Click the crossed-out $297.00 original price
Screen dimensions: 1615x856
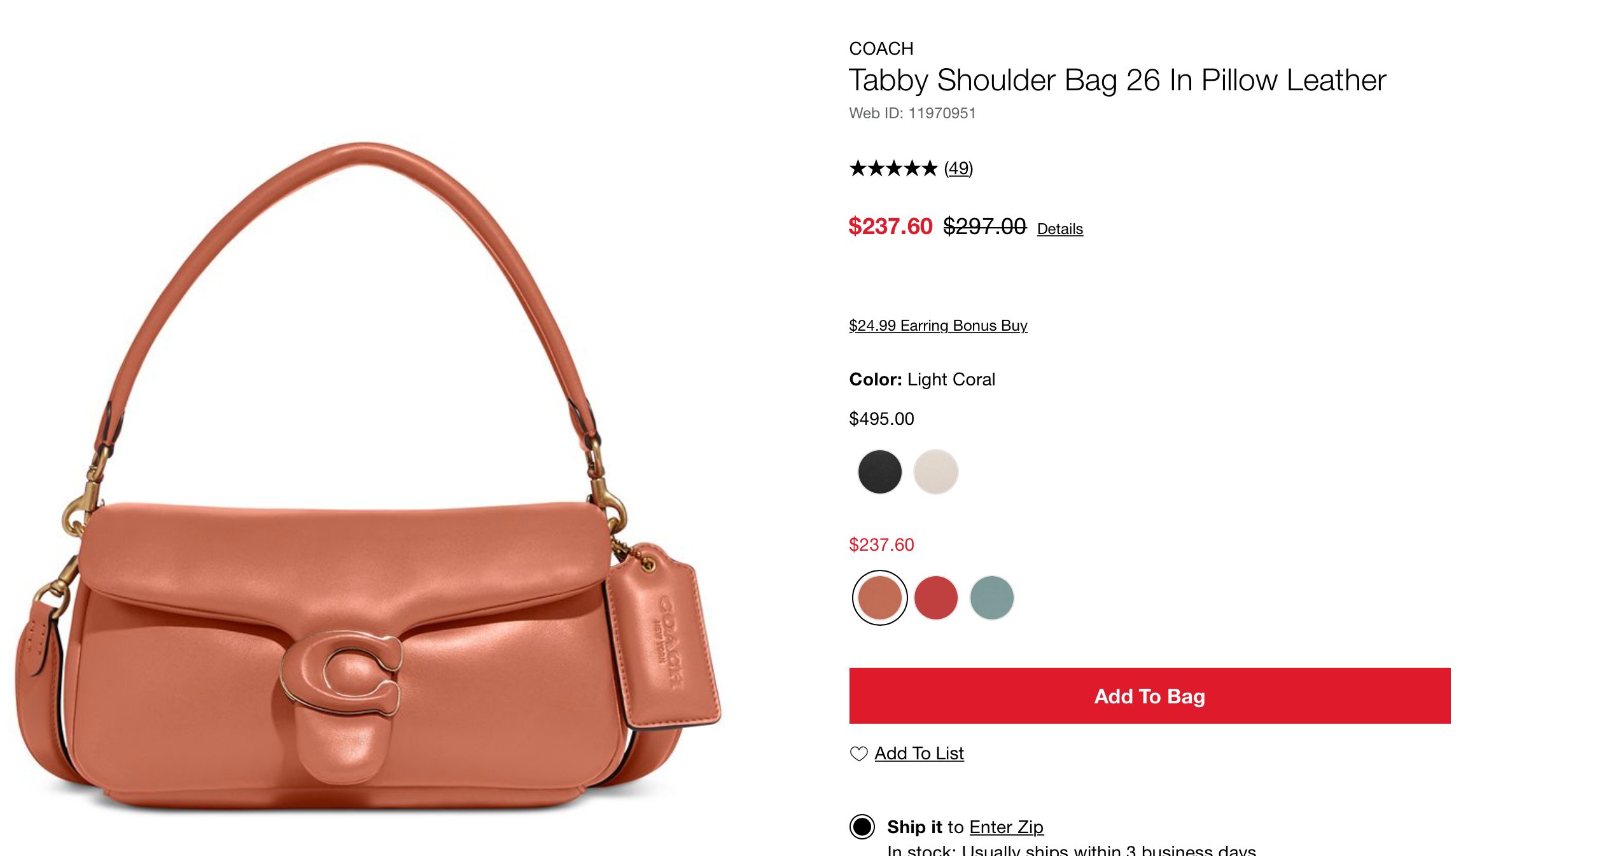[x=984, y=226]
